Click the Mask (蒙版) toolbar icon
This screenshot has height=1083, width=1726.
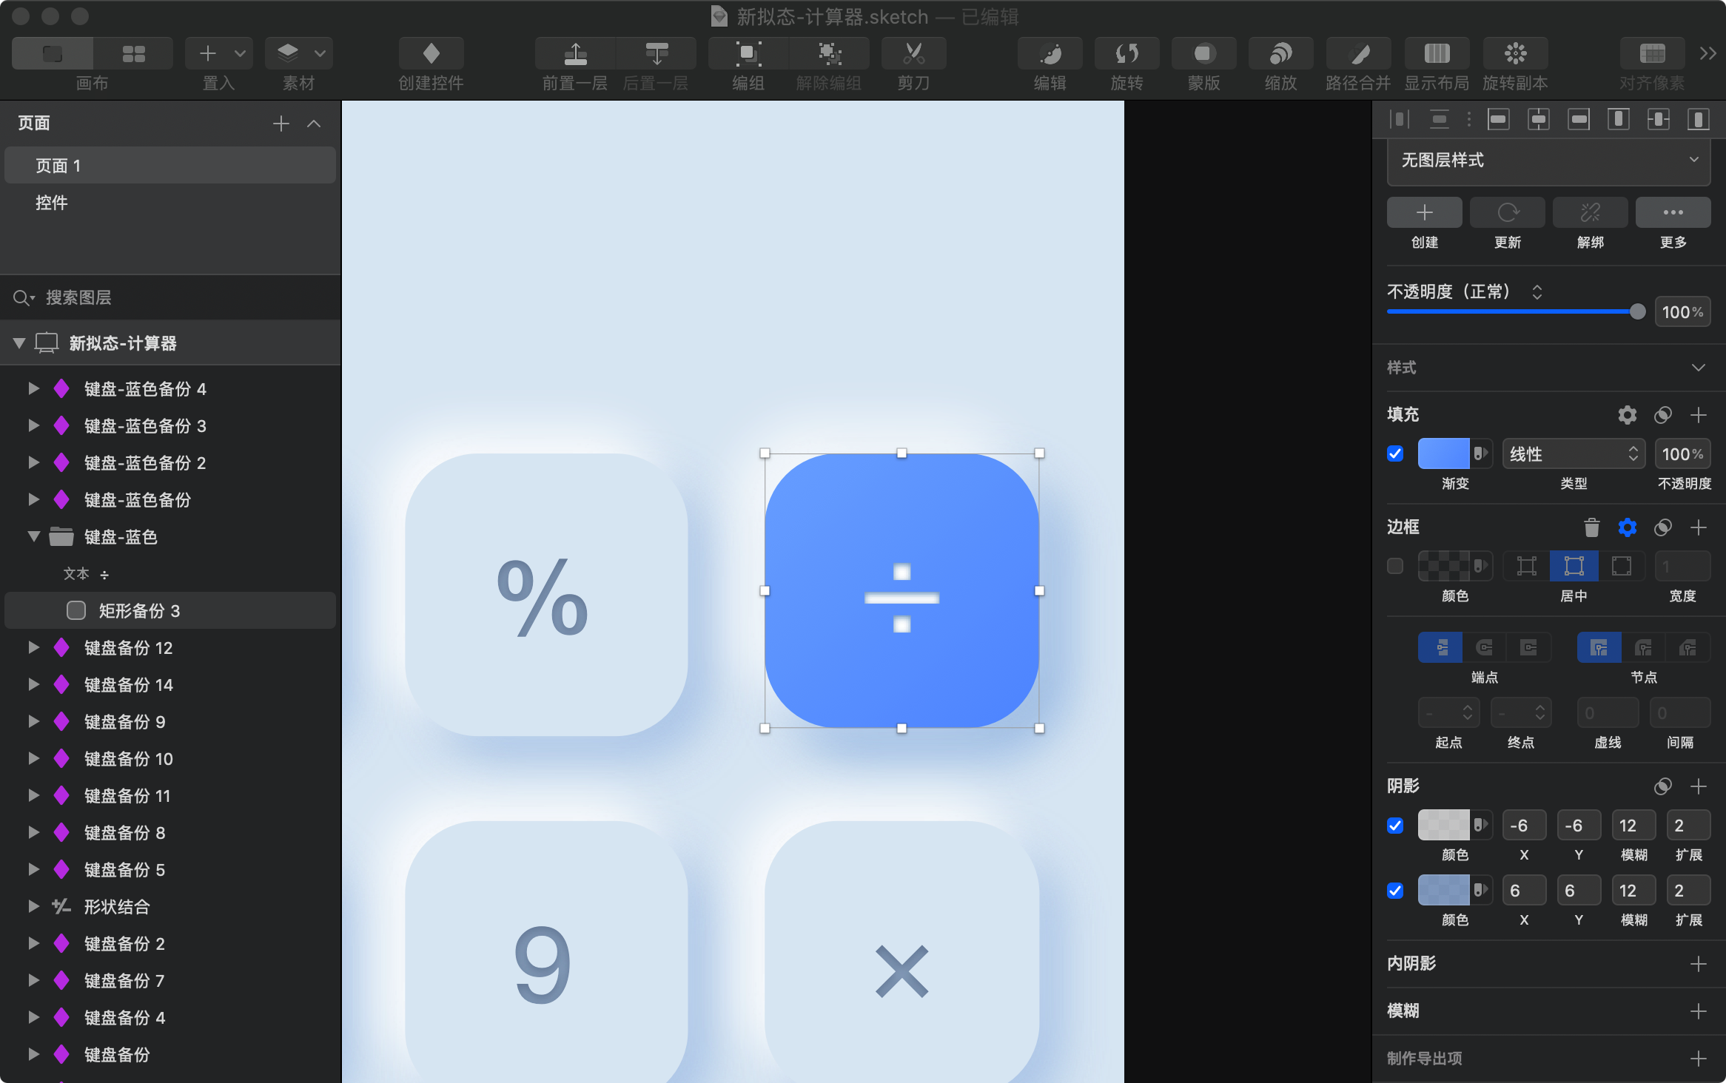pyautogui.click(x=1203, y=53)
